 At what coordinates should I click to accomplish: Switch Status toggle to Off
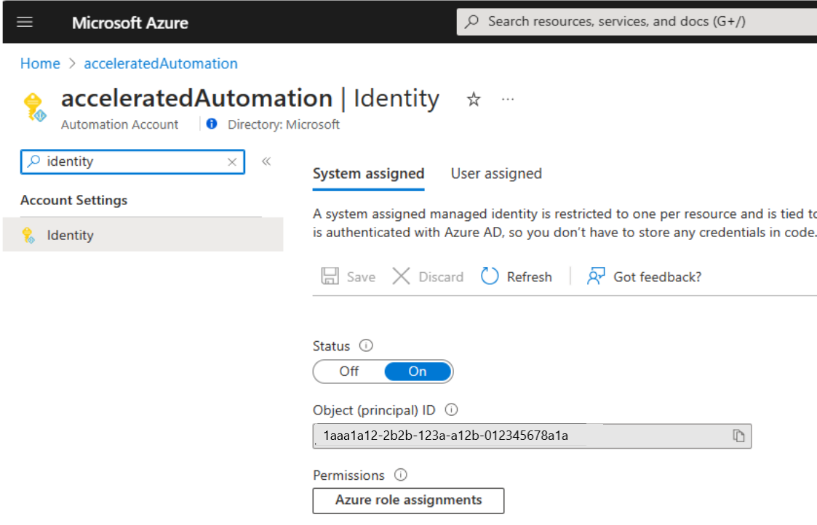click(349, 372)
